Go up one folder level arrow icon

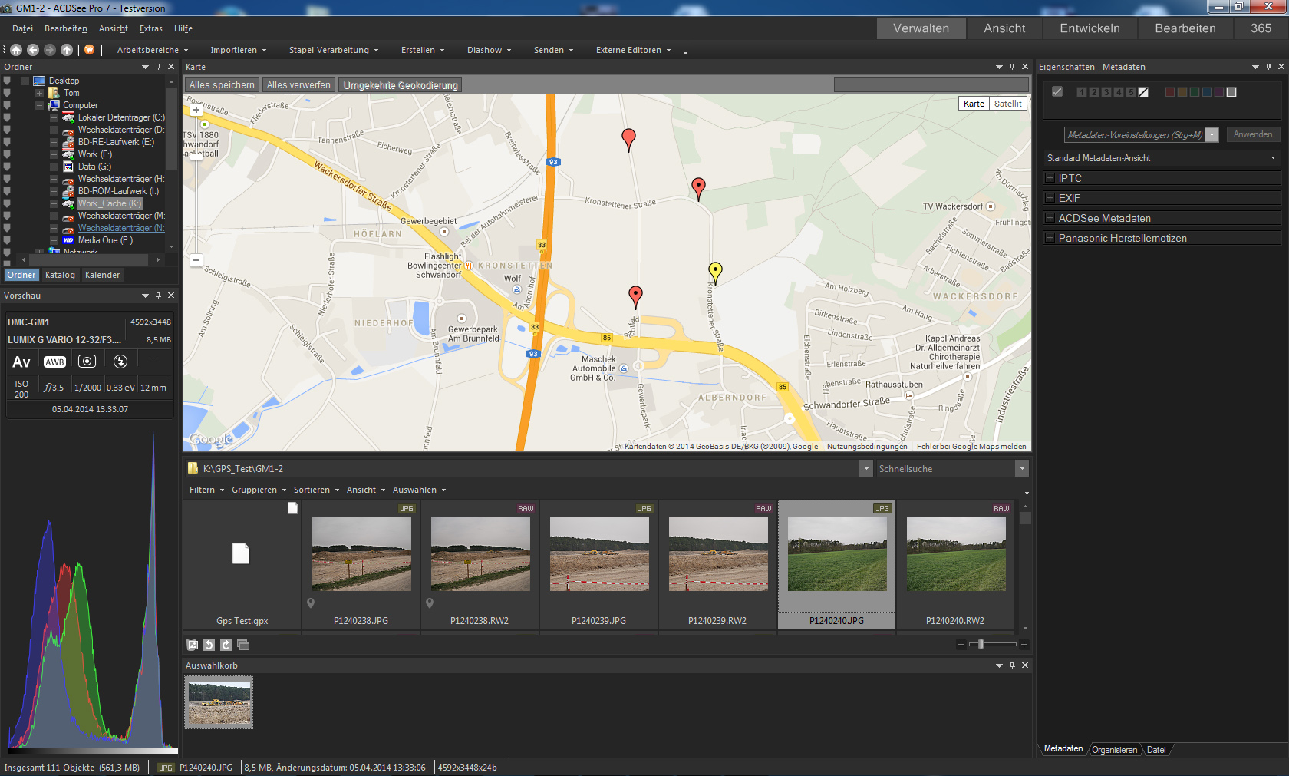click(67, 50)
